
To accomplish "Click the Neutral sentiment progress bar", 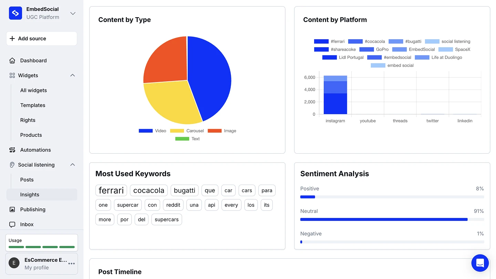I will pos(392,219).
